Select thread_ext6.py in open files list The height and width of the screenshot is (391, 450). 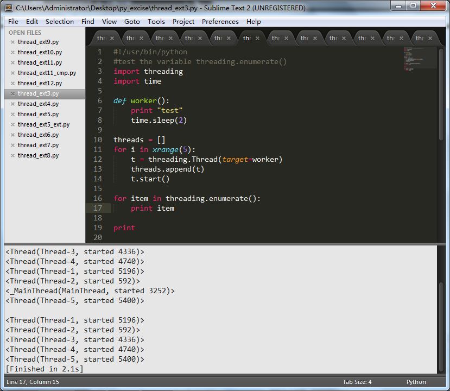[38, 135]
